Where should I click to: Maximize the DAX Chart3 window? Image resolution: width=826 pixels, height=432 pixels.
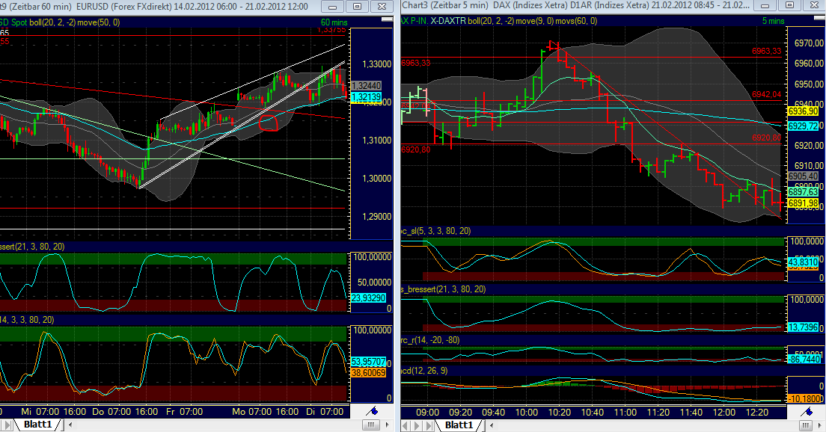click(789, 6)
